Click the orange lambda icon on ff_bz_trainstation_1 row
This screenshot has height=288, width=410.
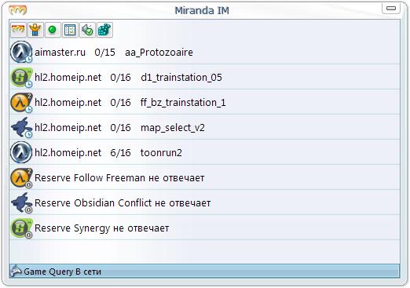[21, 102]
